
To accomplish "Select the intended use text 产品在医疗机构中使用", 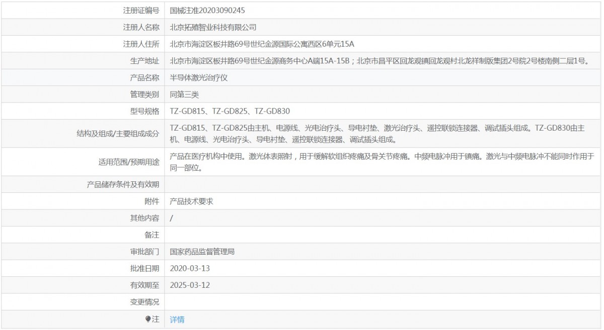I will click(383, 162).
